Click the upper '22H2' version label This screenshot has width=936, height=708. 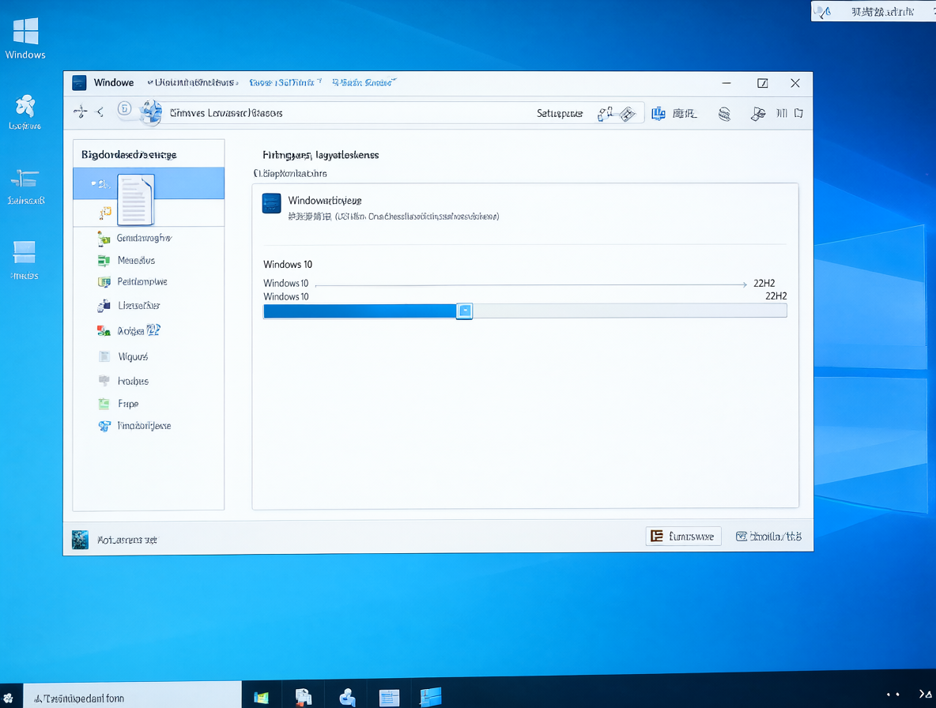click(764, 284)
